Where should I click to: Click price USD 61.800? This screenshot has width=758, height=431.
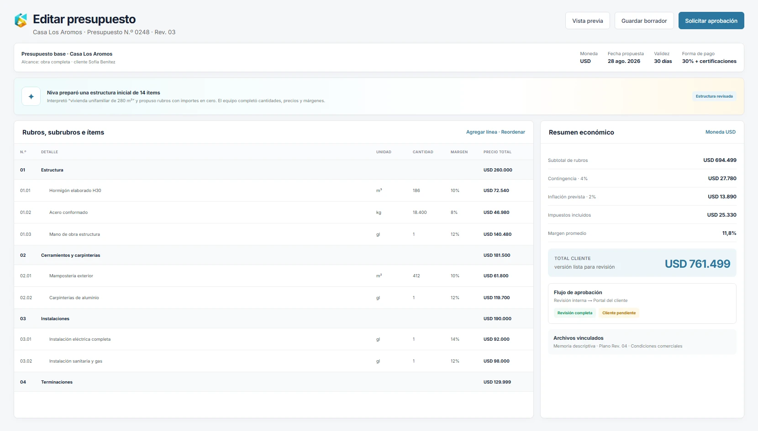(x=496, y=276)
